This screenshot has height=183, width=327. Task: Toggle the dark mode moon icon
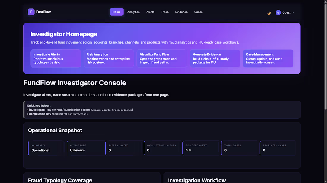[269, 13]
